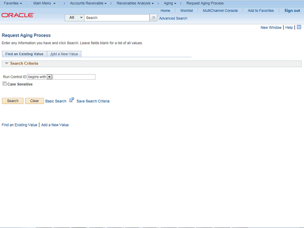Open the Help link
Image resolution: width=304 pixels, height=228 pixels.
coord(289,28)
